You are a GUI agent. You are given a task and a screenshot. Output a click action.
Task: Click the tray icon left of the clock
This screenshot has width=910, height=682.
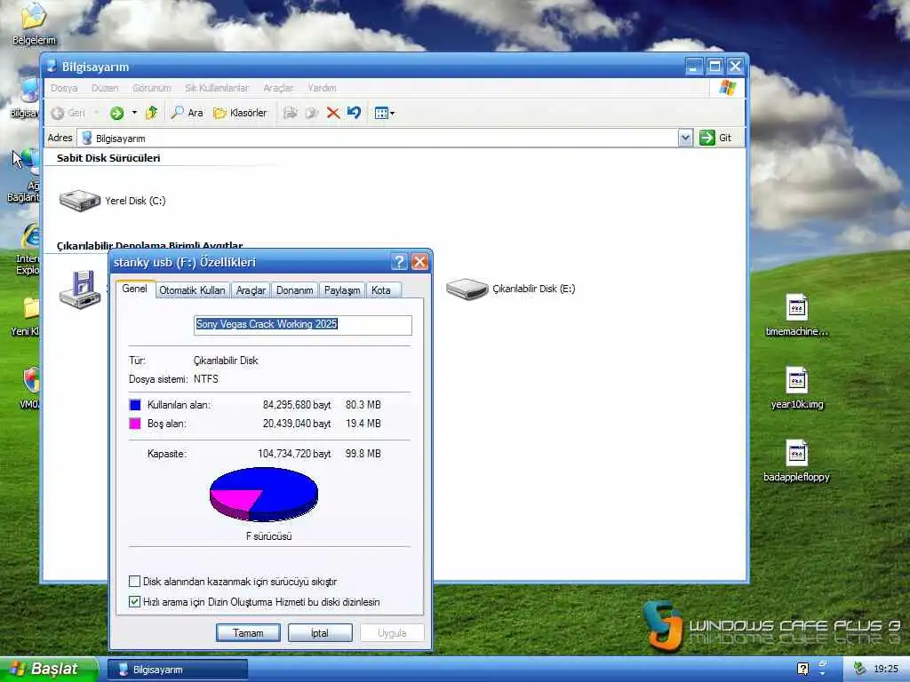point(859,669)
